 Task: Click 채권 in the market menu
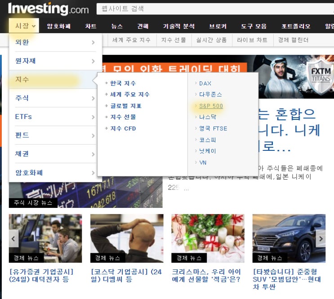click(x=22, y=154)
